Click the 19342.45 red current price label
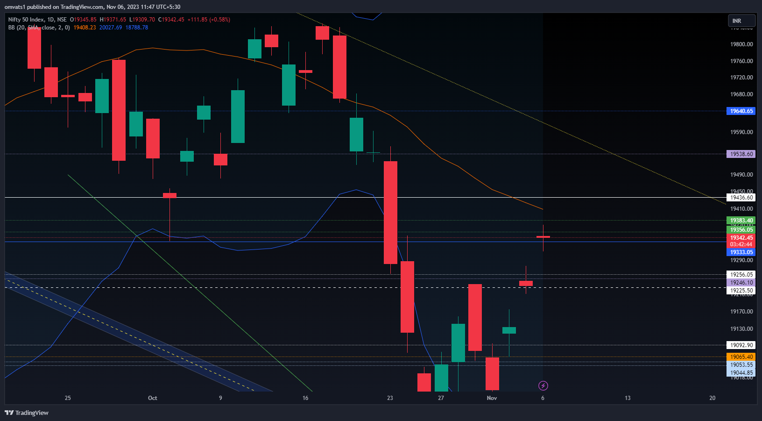This screenshot has width=762, height=421. coord(741,238)
